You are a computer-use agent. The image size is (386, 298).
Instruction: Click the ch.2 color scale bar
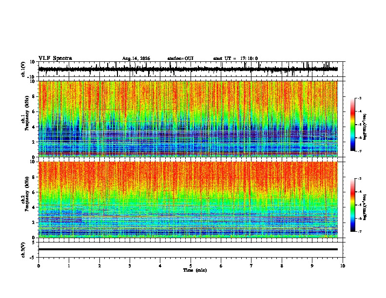353,205
